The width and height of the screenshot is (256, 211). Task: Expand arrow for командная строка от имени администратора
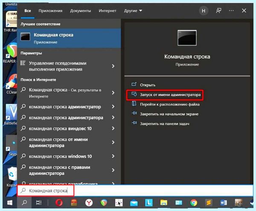[x=113, y=142]
